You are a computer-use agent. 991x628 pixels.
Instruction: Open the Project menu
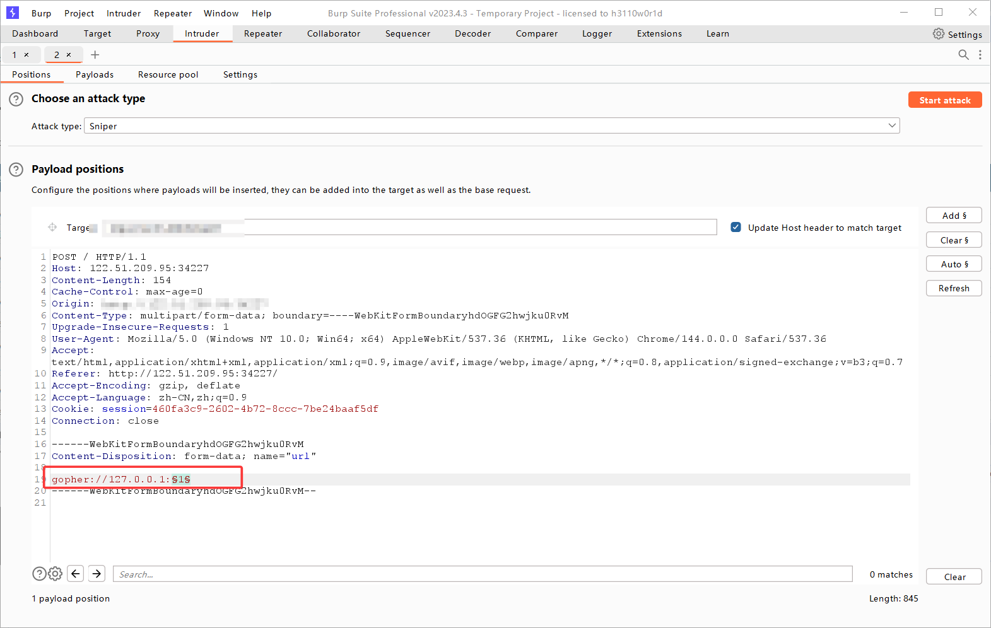coord(79,13)
